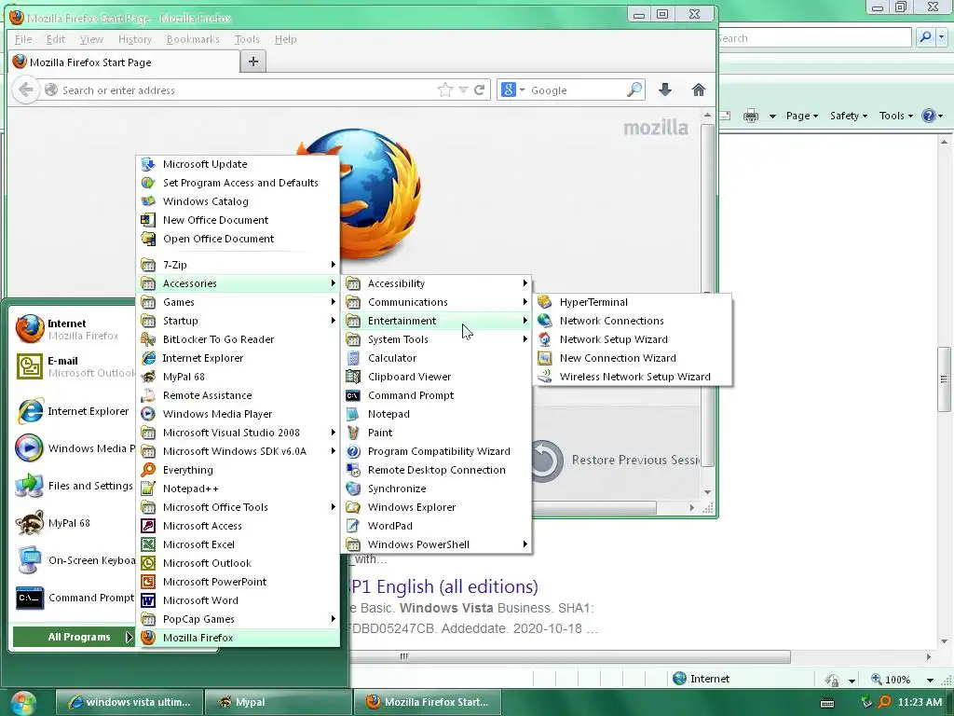954x716 pixels.
Task: Open Synchronize
Action: point(436,489)
